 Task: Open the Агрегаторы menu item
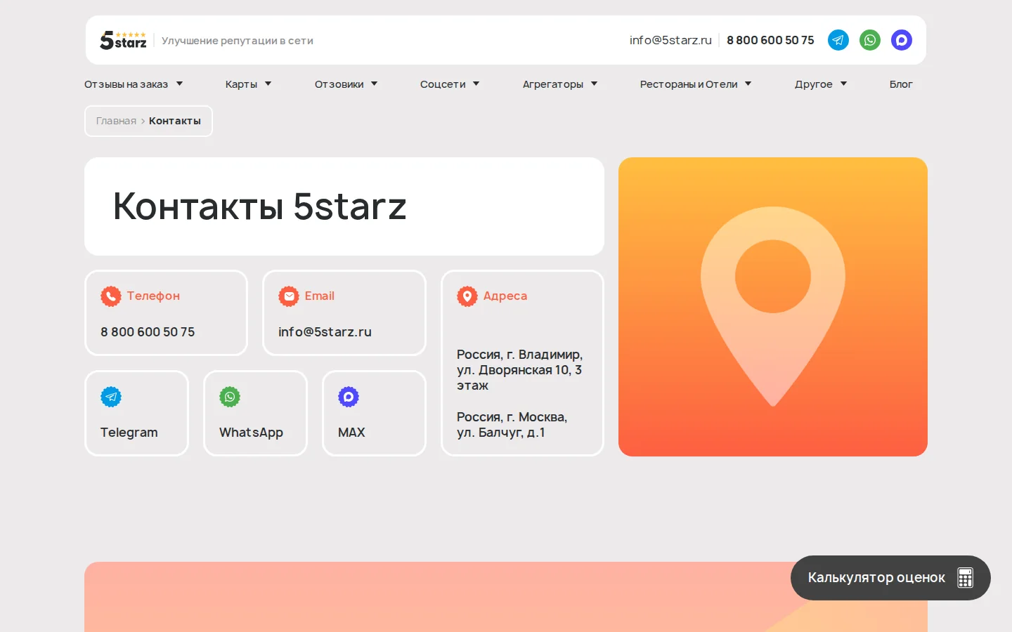pyautogui.click(x=553, y=84)
